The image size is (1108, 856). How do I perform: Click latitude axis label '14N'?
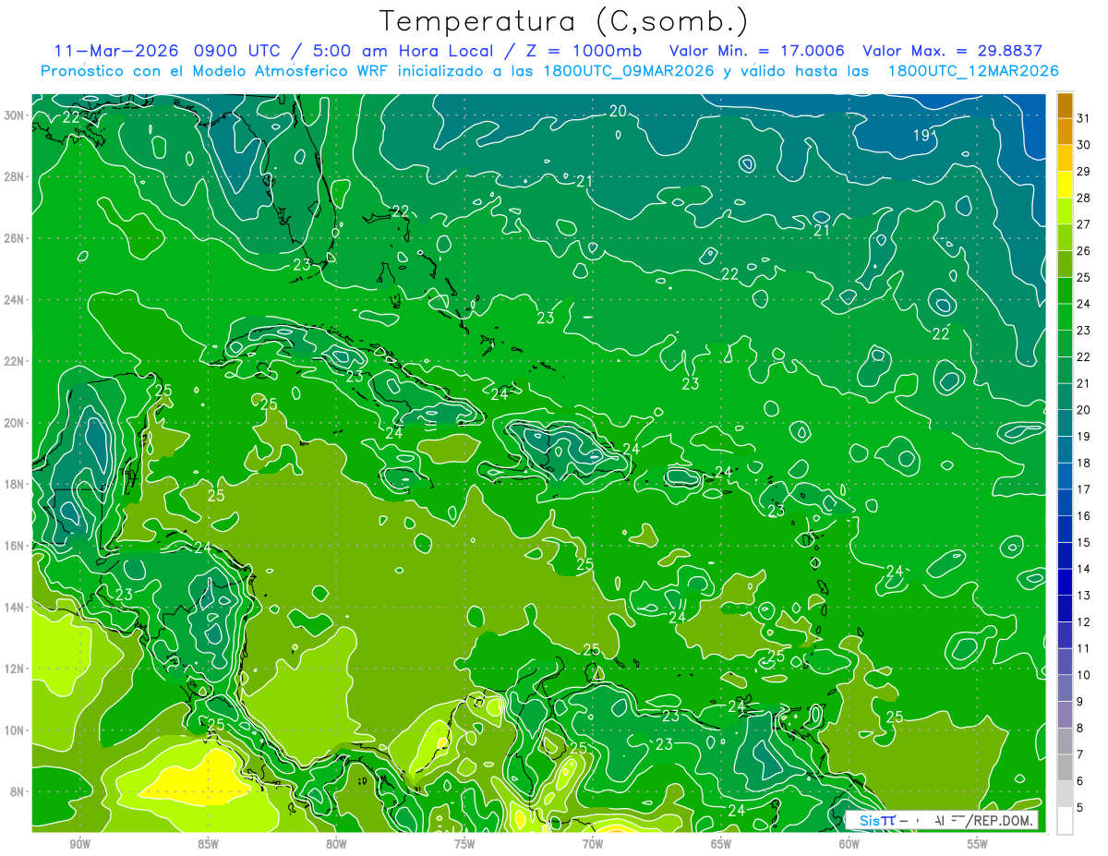15,608
